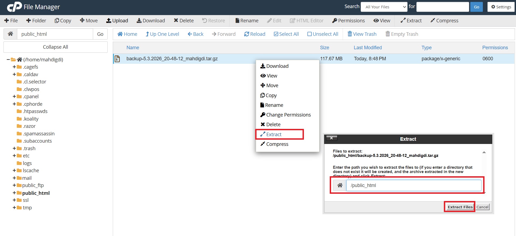Sort files by Name column

pos(133,48)
